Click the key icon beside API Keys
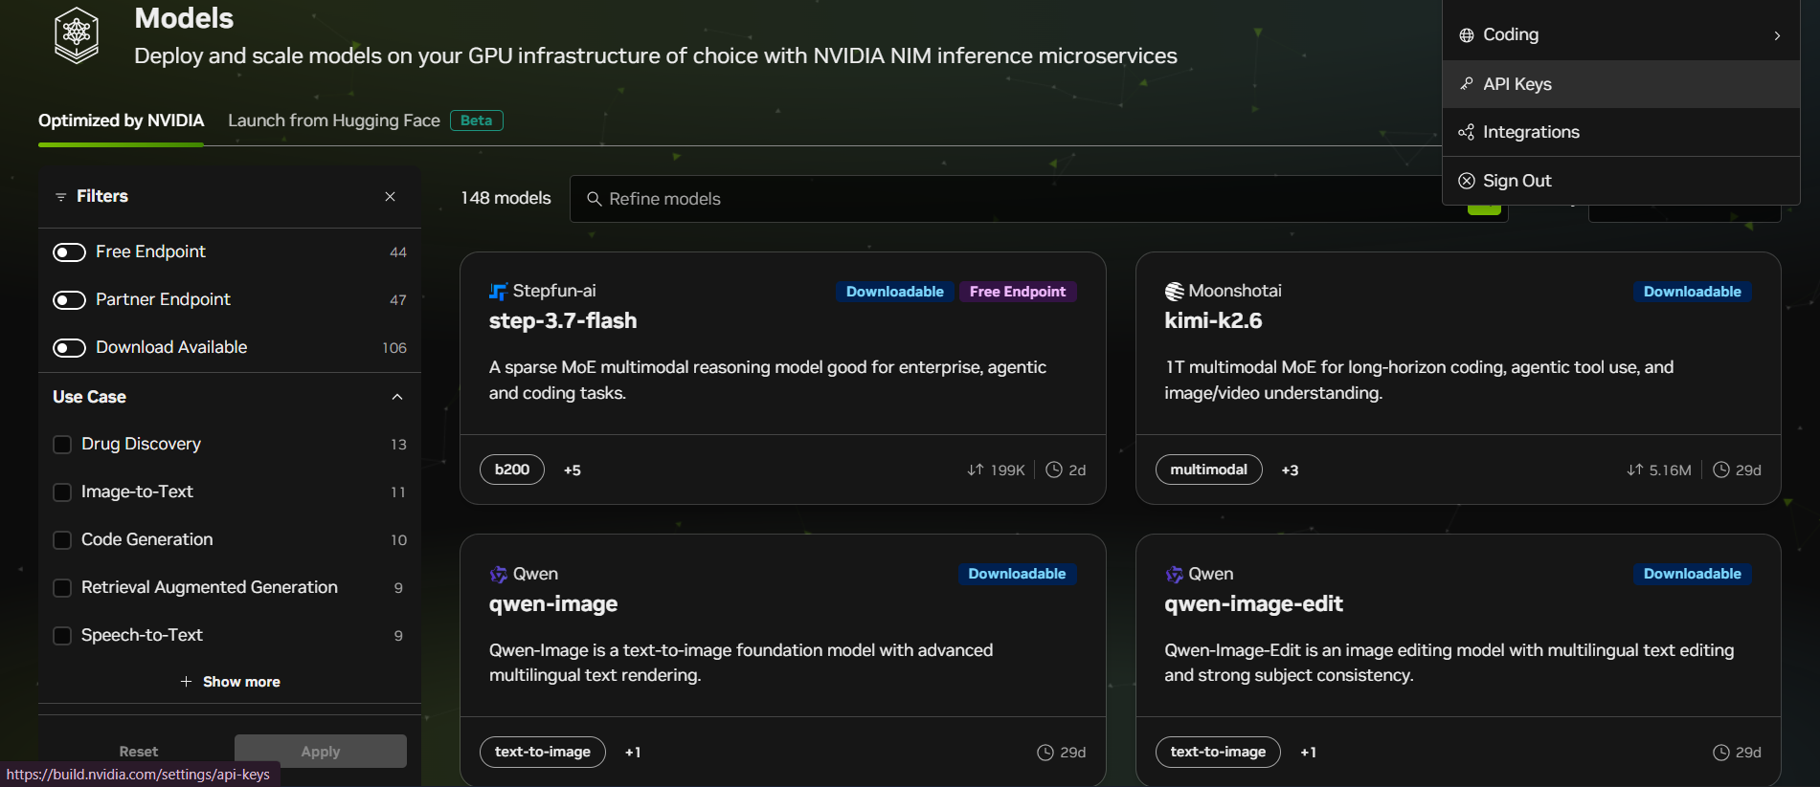1820x787 pixels. point(1466,84)
